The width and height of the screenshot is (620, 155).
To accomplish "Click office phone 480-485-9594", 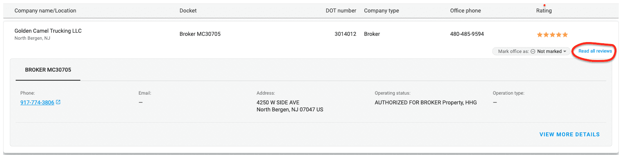I will click(x=467, y=34).
